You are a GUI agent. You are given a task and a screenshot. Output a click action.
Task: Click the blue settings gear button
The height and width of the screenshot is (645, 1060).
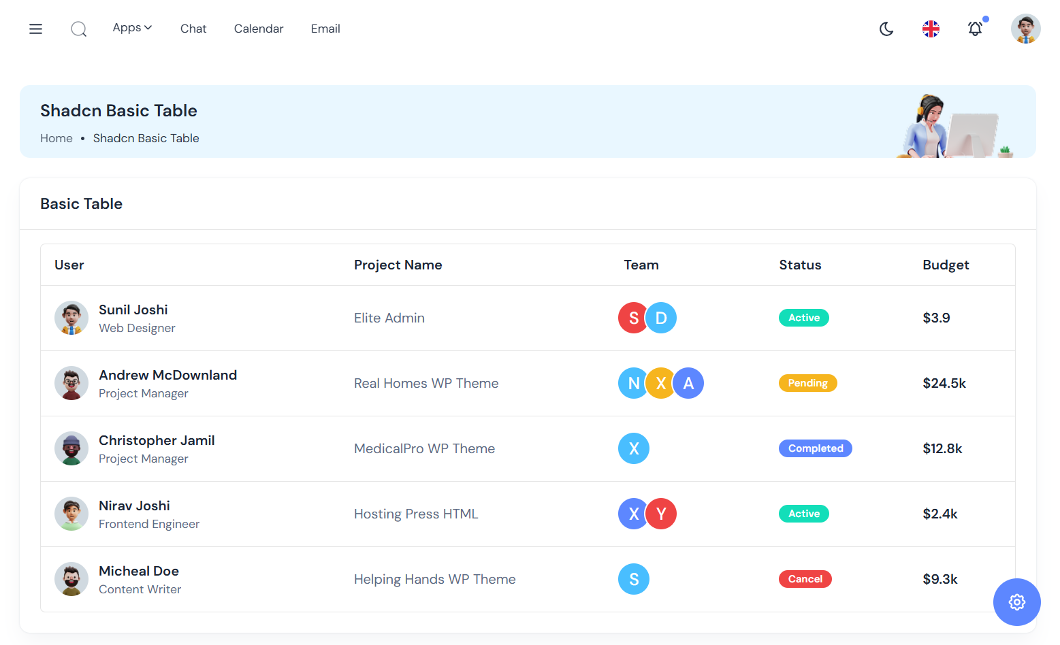tap(1016, 602)
